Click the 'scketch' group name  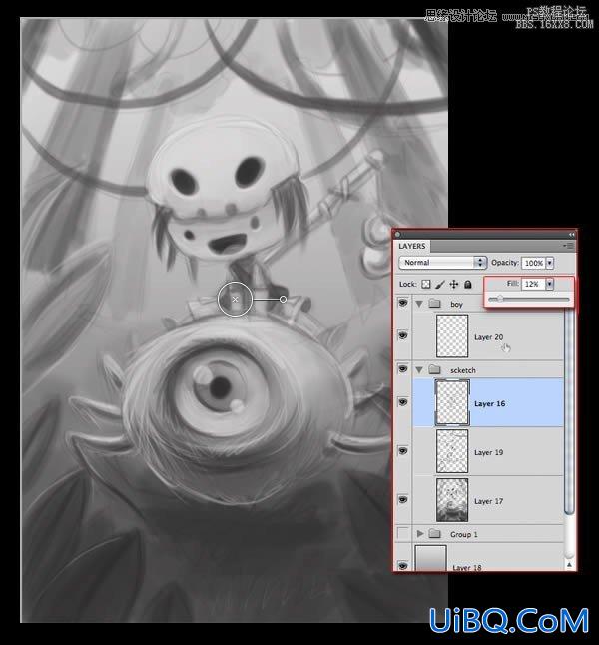click(x=463, y=370)
